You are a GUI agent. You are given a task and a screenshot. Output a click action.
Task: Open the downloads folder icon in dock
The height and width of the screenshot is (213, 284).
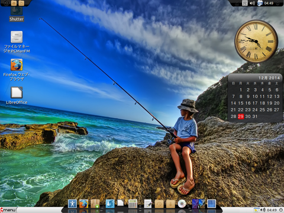click(170, 204)
